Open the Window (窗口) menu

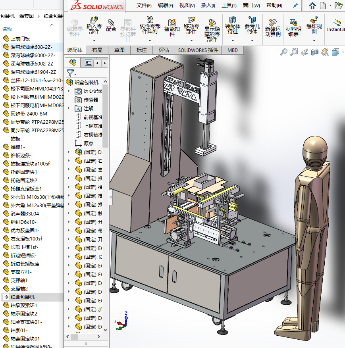pos(251,5)
